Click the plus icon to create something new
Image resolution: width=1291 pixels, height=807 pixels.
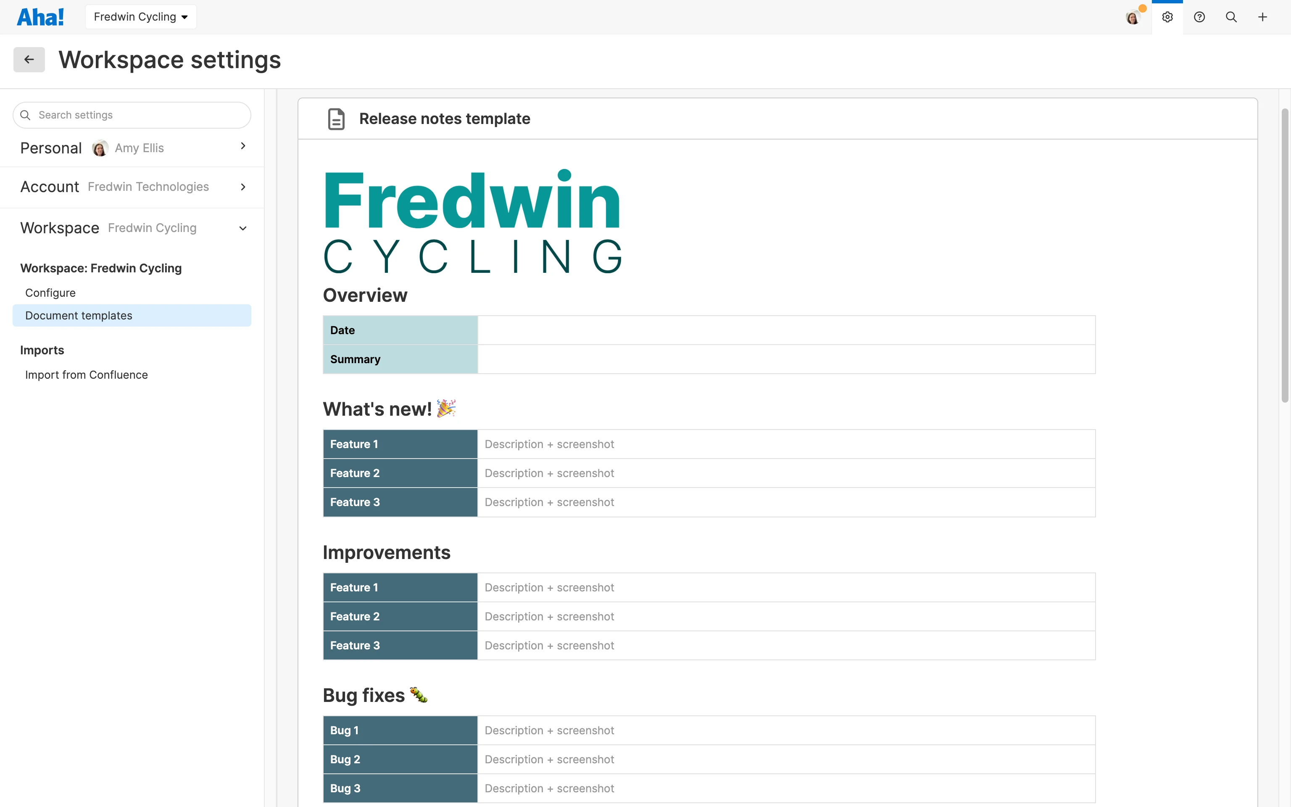tap(1263, 16)
